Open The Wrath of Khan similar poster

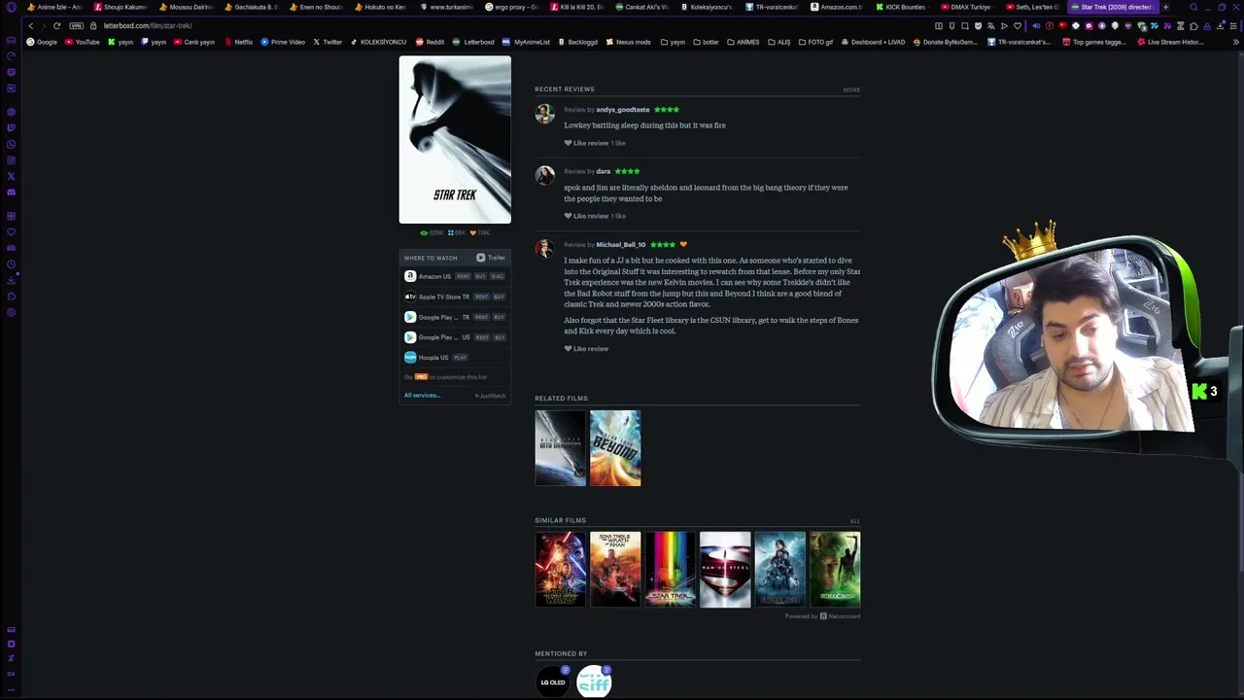pyautogui.click(x=615, y=570)
